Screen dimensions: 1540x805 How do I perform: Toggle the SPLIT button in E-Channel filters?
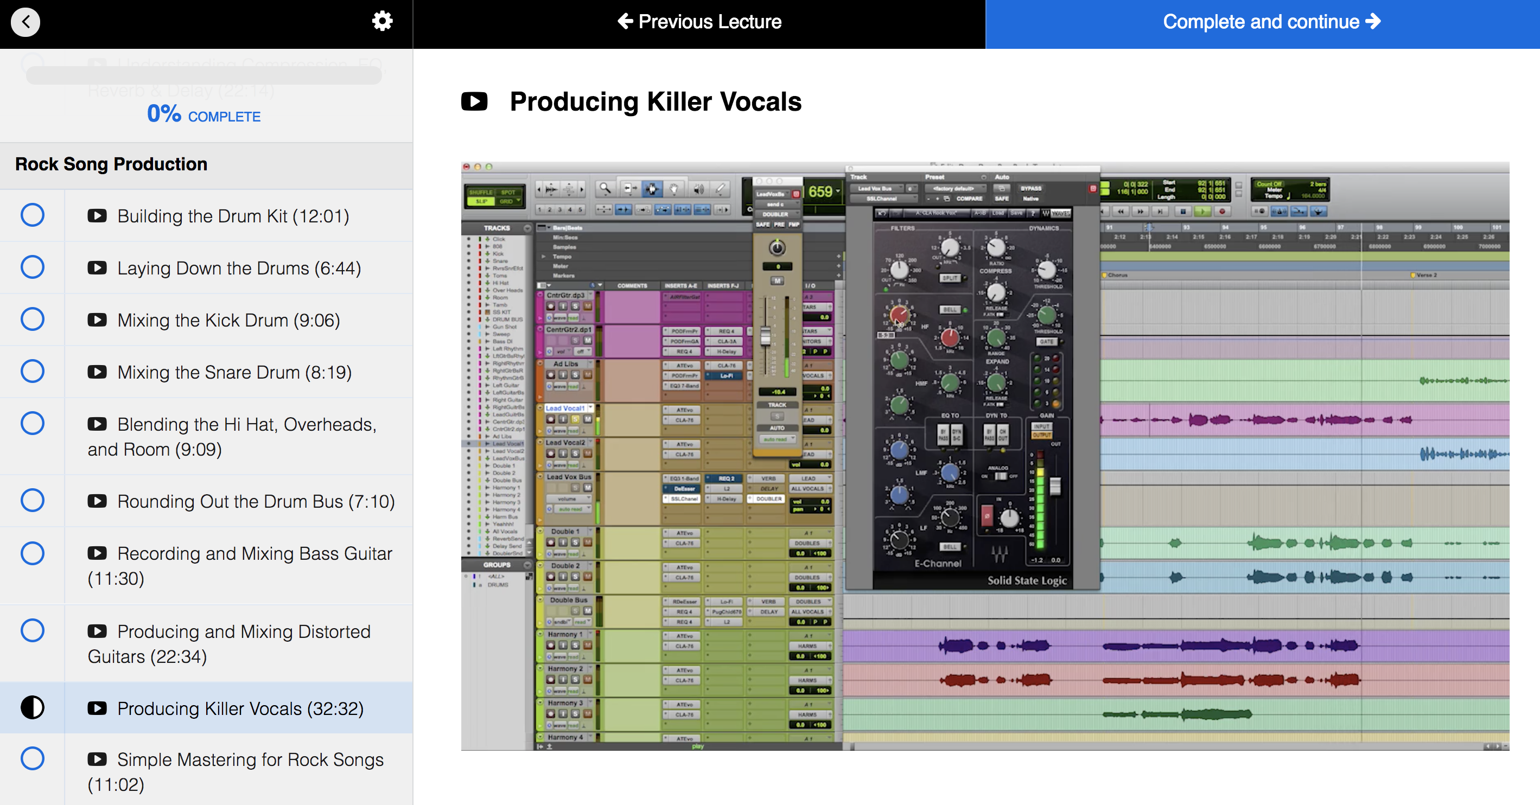950,278
